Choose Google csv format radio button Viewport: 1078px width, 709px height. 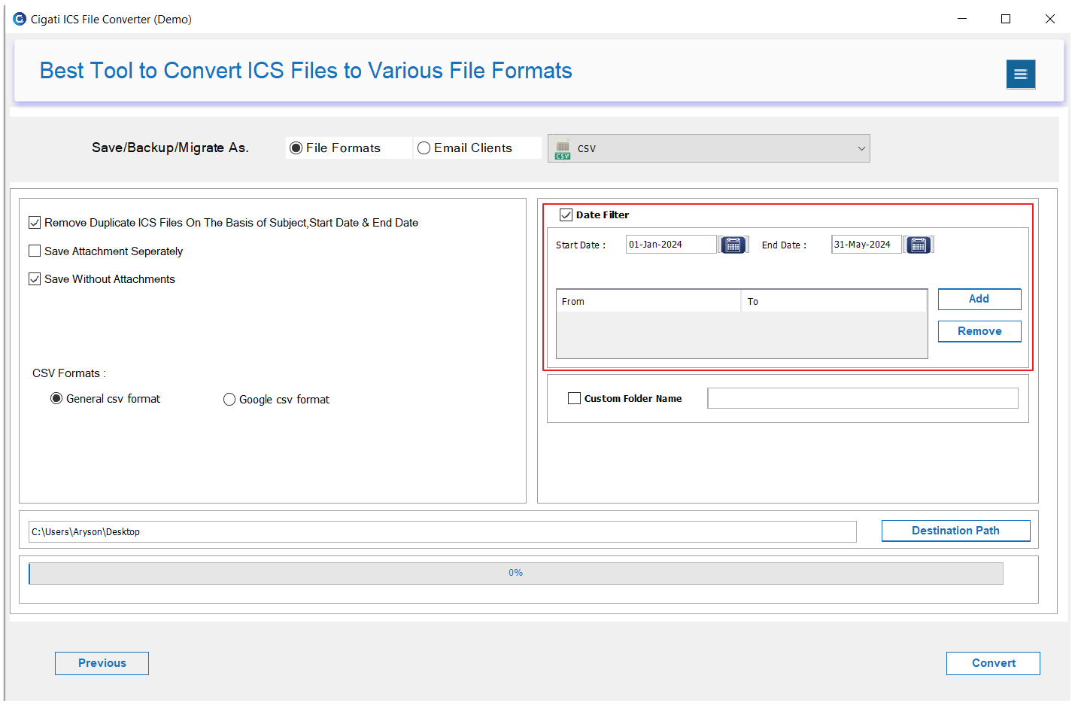(x=229, y=400)
